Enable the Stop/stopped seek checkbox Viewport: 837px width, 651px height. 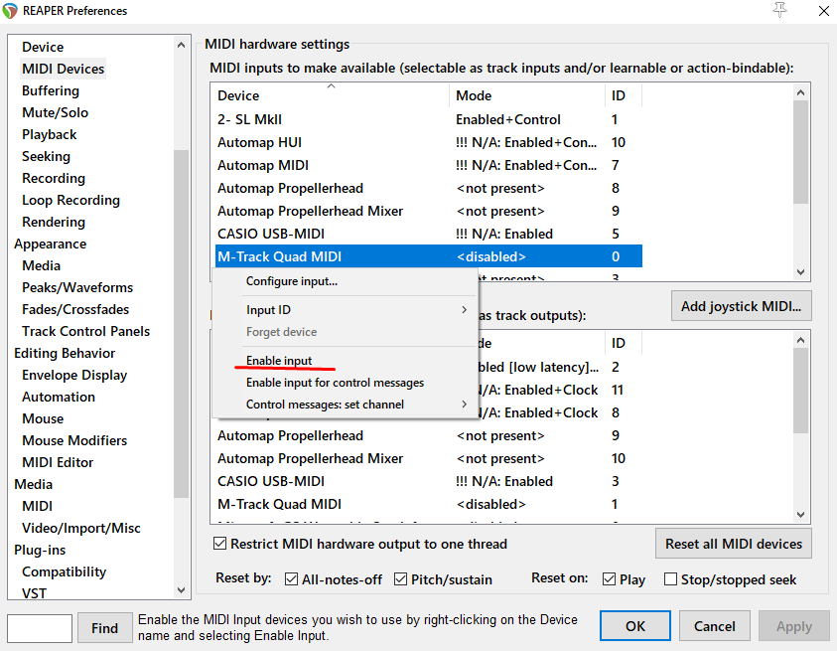671,579
